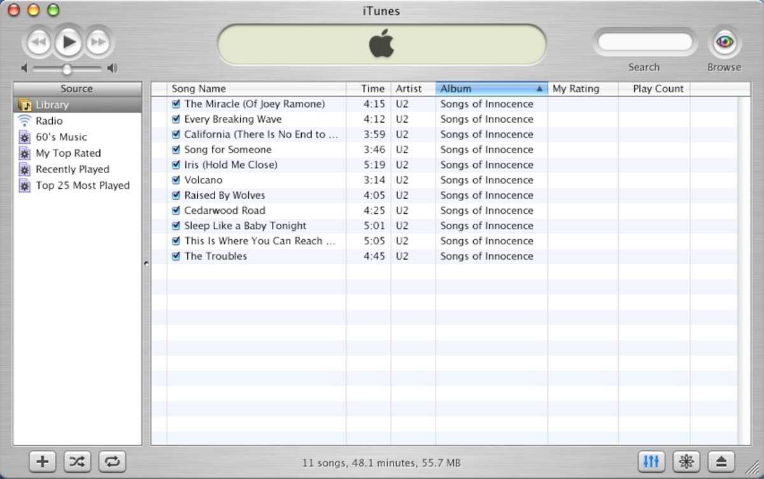Select Radio in the Source list

pos(49,121)
